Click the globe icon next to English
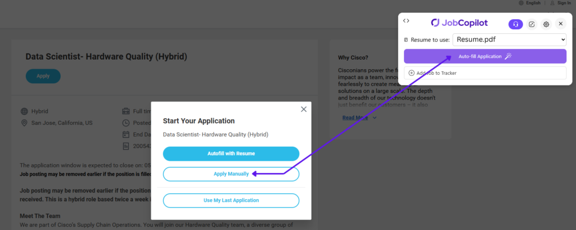576x230 pixels. 521,3
